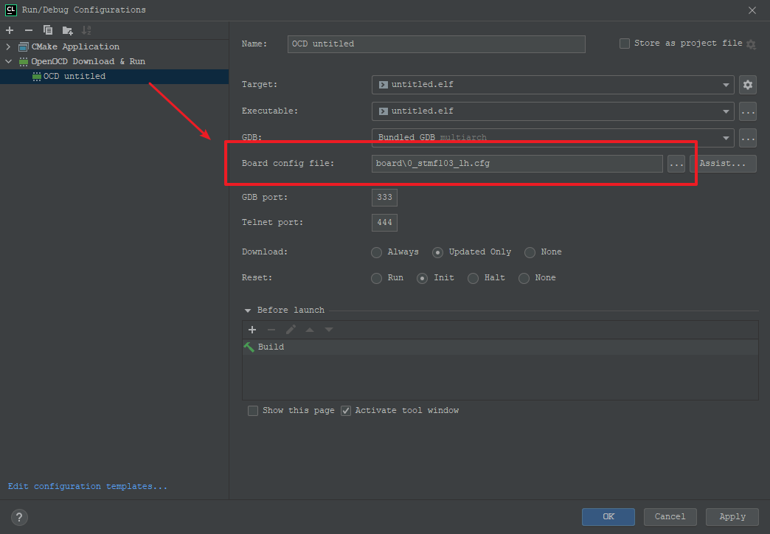770x534 pixels.
Task: Disable Activate tool window checkbox
Action: [x=346, y=411]
